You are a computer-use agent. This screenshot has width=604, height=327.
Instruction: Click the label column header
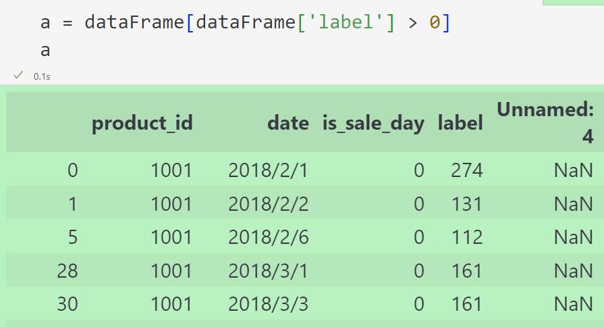(x=460, y=123)
